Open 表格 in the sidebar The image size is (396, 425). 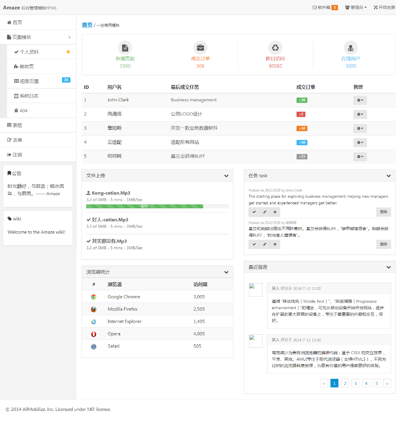[x=38, y=125]
